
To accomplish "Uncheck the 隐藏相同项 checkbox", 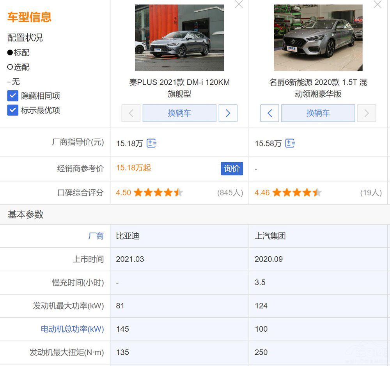I will tap(12, 96).
